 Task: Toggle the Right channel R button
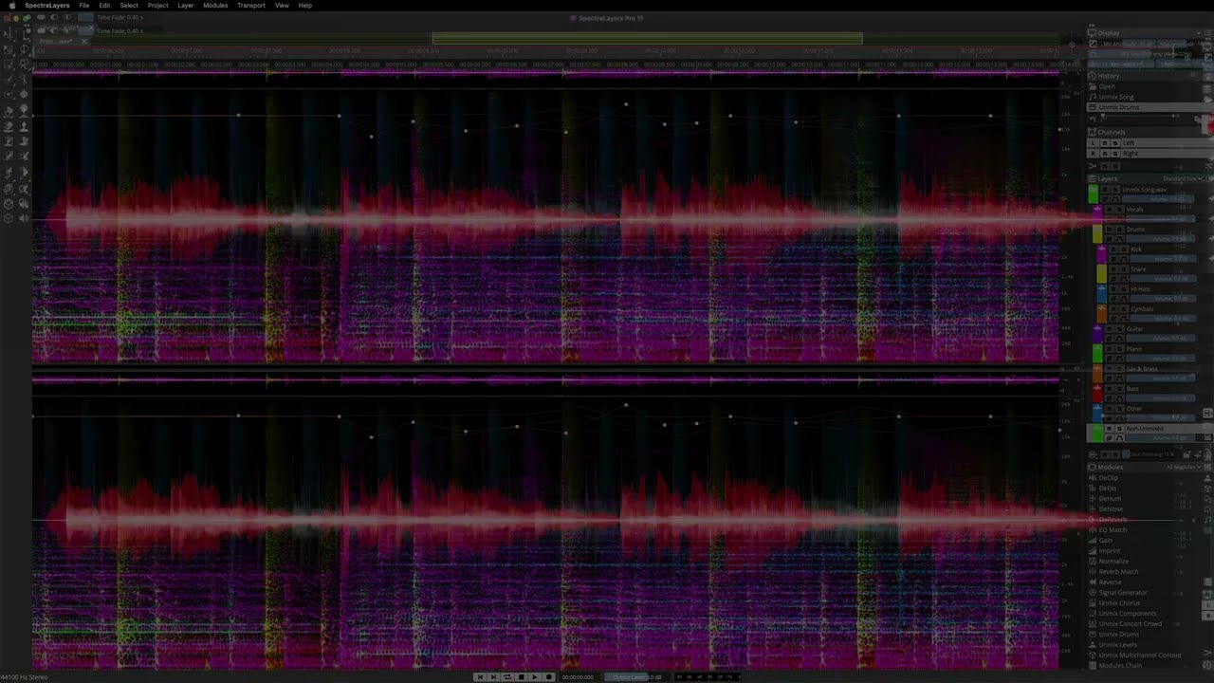[1094, 154]
